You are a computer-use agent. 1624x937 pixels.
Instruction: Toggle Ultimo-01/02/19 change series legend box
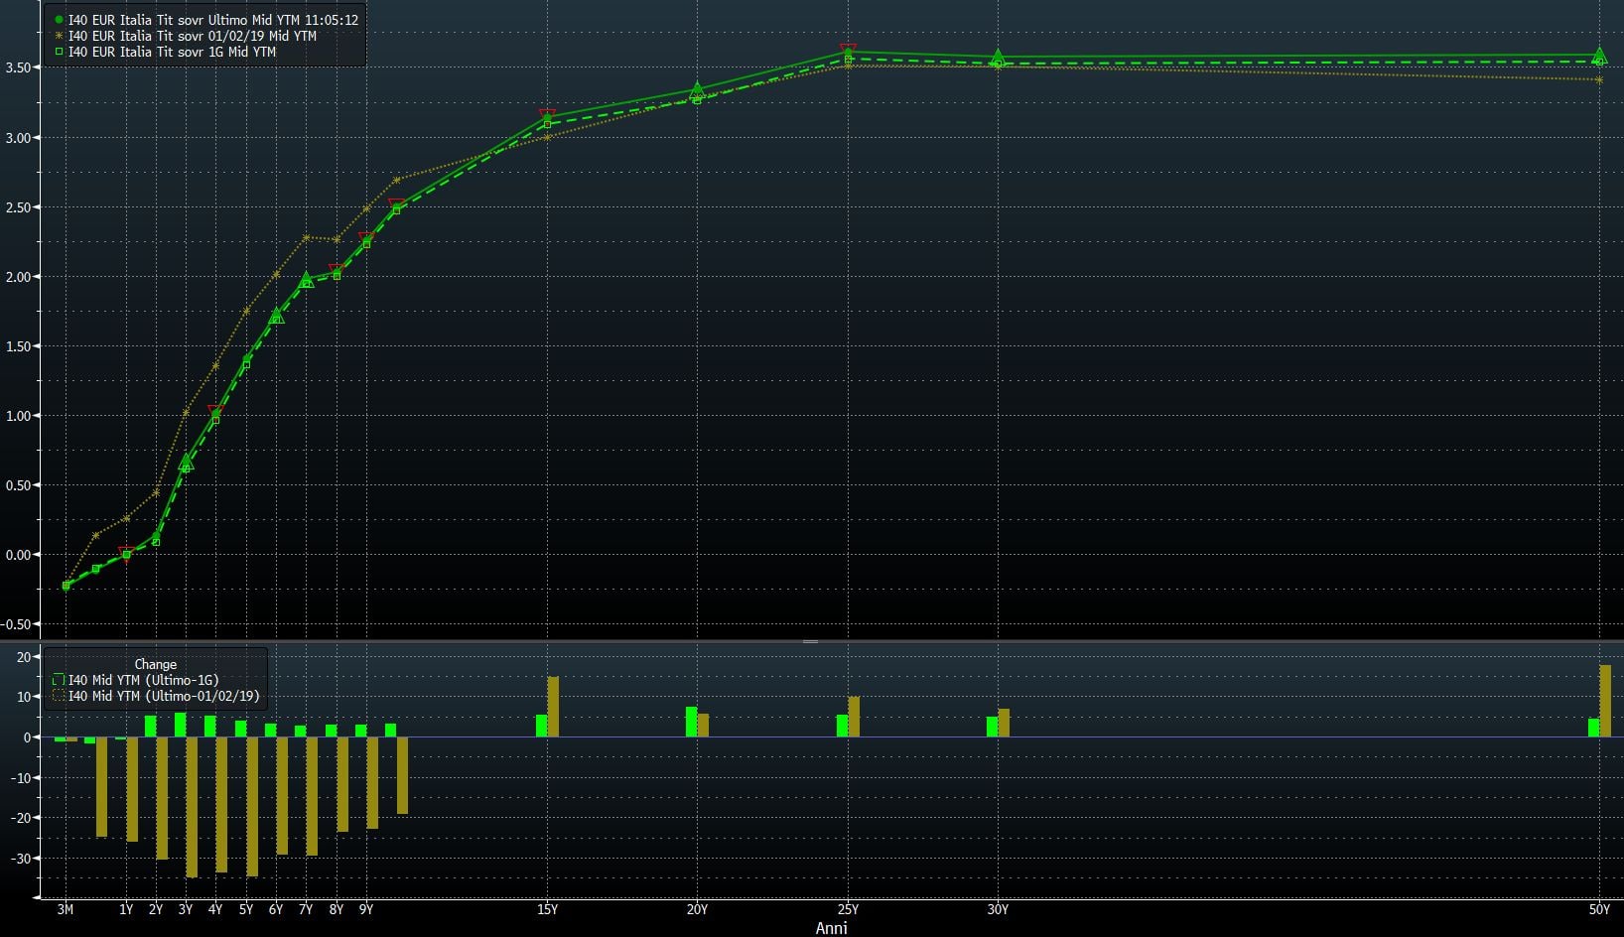point(59,697)
